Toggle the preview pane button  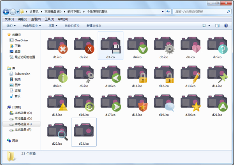218,26
